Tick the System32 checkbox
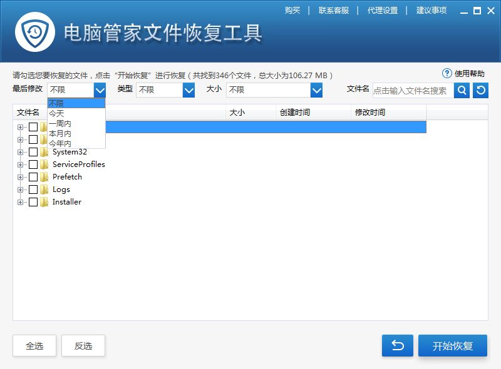Viewport: 501px width, 369px height. [33, 152]
